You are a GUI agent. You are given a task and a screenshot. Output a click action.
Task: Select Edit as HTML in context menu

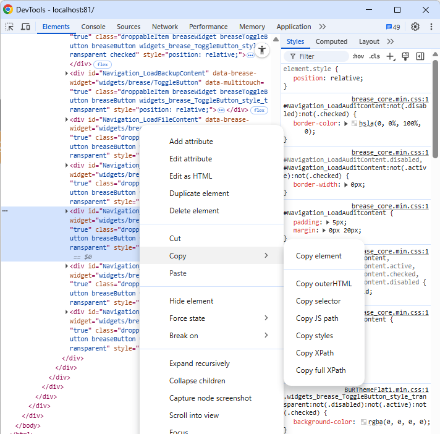point(190,176)
